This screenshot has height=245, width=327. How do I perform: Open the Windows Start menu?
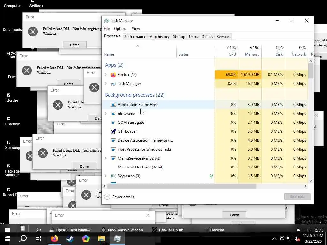coord(8,239)
